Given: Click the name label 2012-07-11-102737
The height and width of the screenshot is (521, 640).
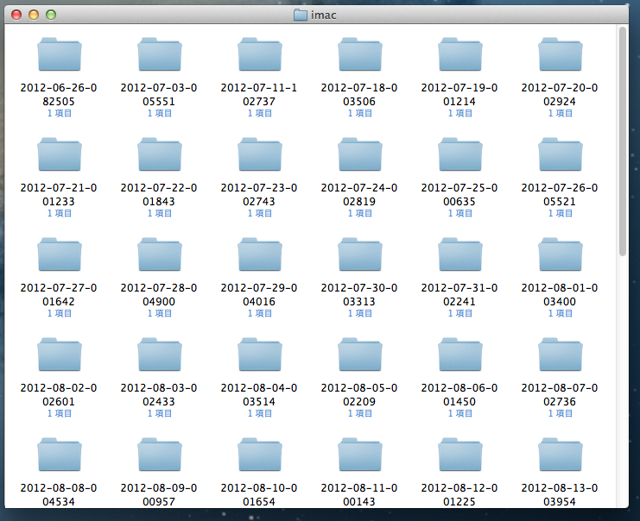Looking at the screenshot, I should coord(259,95).
